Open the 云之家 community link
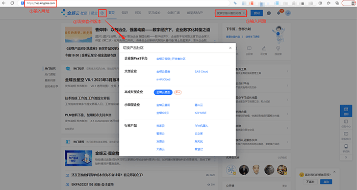357x190 pixels. coord(198,133)
